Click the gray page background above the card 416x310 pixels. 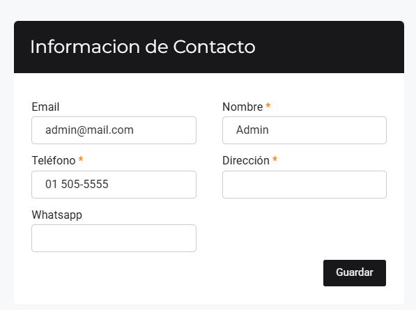point(208,10)
